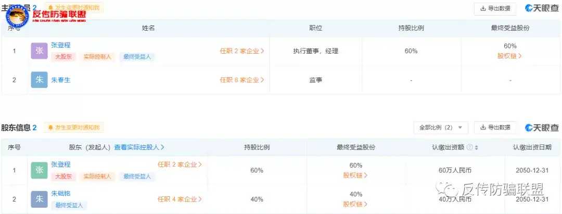Click the 朱 avatar beside 朱春生
Viewport: 562px width, 214px height.
(x=39, y=80)
